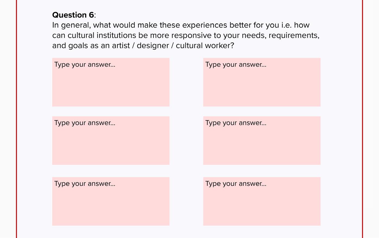Click the word "experiences" in the question
379x238 pixels.
click(205, 25)
